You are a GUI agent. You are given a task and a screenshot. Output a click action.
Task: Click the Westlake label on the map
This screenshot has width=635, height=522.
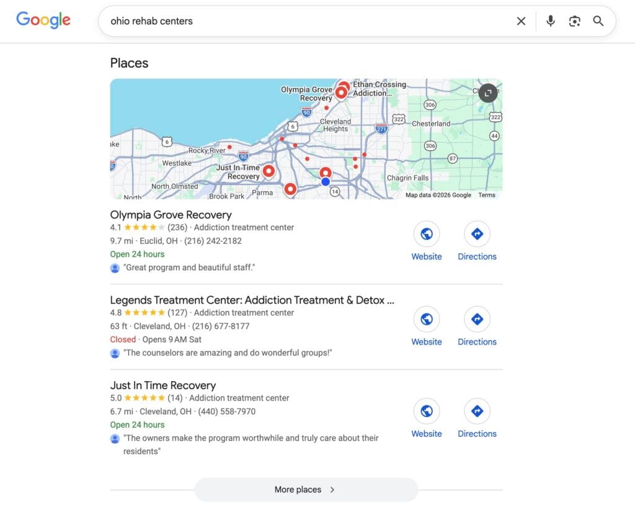coord(177,163)
